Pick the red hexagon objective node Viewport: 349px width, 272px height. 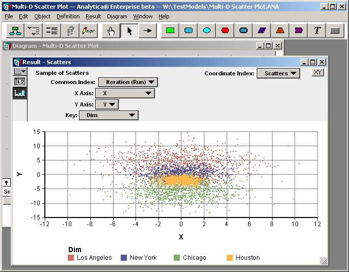225,31
